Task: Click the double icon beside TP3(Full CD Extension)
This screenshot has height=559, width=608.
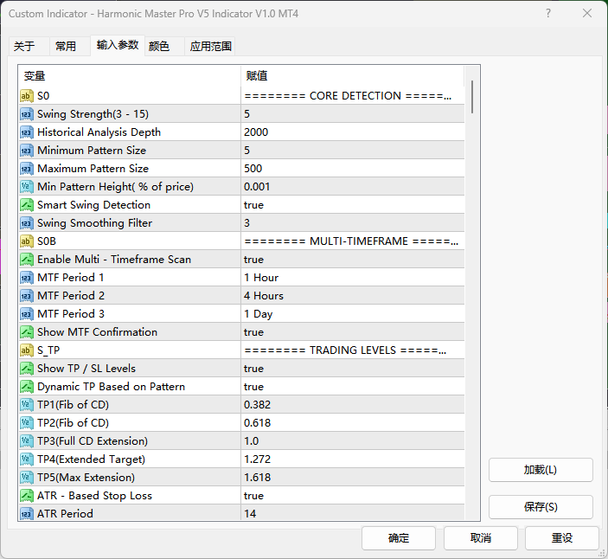Action: [x=26, y=441]
